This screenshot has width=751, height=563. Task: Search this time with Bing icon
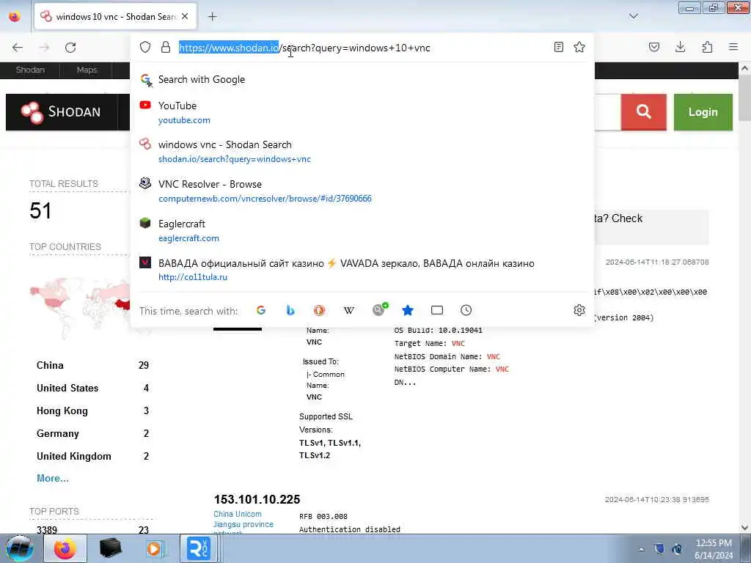tap(290, 310)
